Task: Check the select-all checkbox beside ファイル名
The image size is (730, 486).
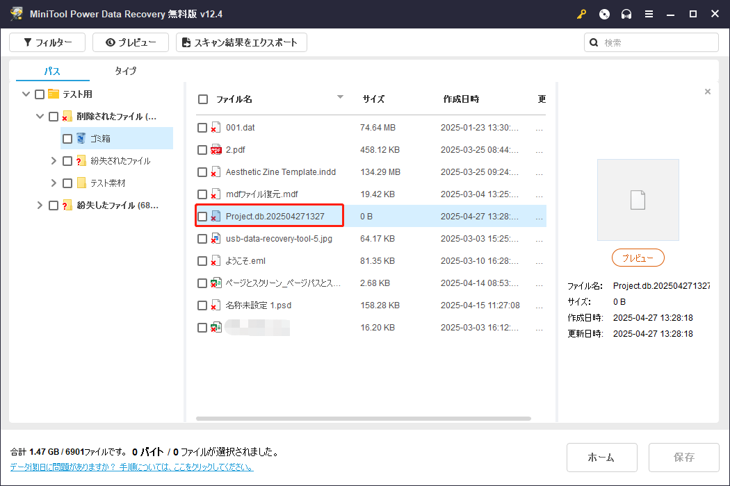Action: tap(203, 99)
